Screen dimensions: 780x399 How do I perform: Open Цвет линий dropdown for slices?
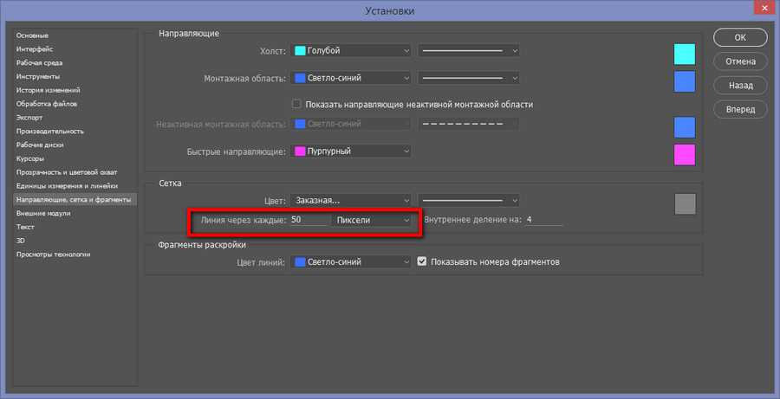(x=351, y=261)
